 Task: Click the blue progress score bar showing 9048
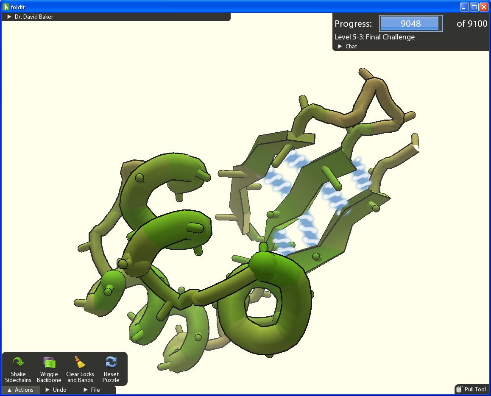click(410, 23)
